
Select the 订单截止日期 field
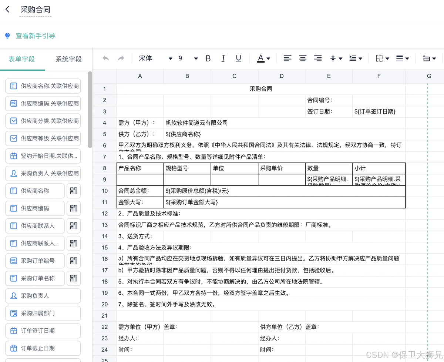click(x=43, y=348)
